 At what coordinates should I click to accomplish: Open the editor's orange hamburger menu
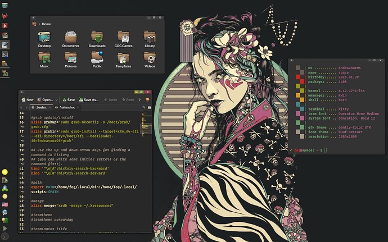coord(147,99)
